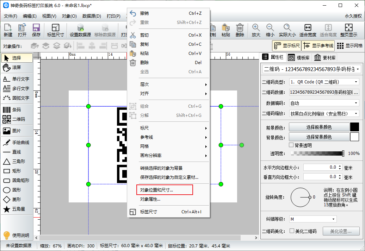Click the black foreground color swatch
Viewport: 365px width, 251px height.
click(x=354, y=127)
